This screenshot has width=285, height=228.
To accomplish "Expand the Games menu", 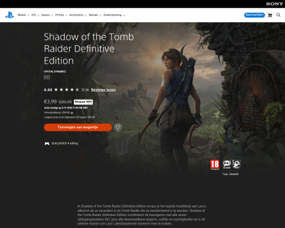I will pyautogui.click(x=47, y=15).
